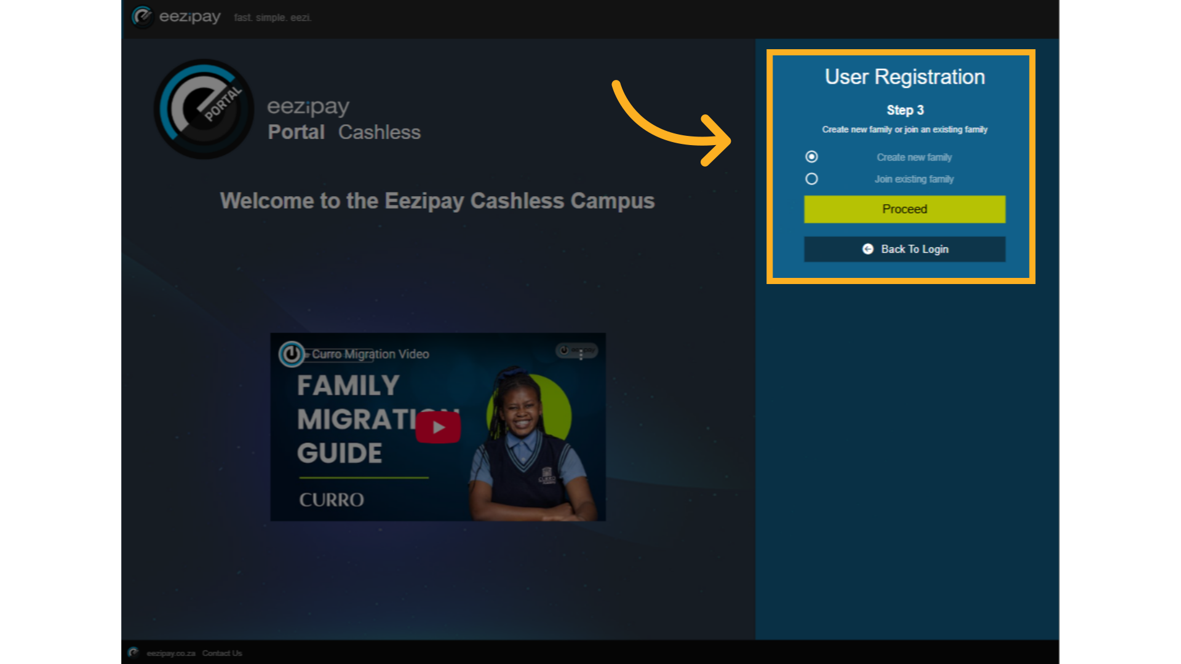Viewport: 1181px width, 664px height.
Task: Select the Join existing family radio button
Action: pyautogui.click(x=811, y=179)
